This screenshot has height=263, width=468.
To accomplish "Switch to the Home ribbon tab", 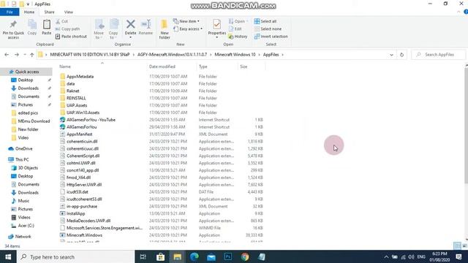I will 29,12.
